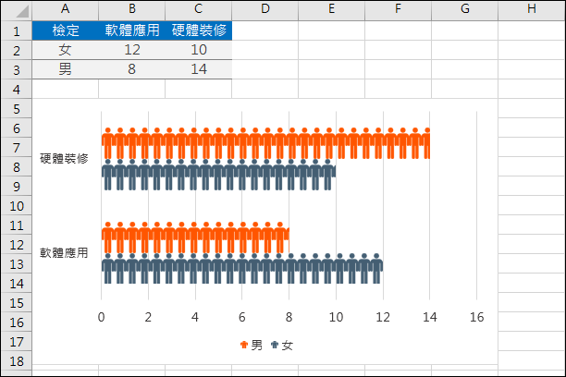This screenshot has height=377, width=566.
Task: Click chart category label 軟體應用
Action: (x=64, y=253)
